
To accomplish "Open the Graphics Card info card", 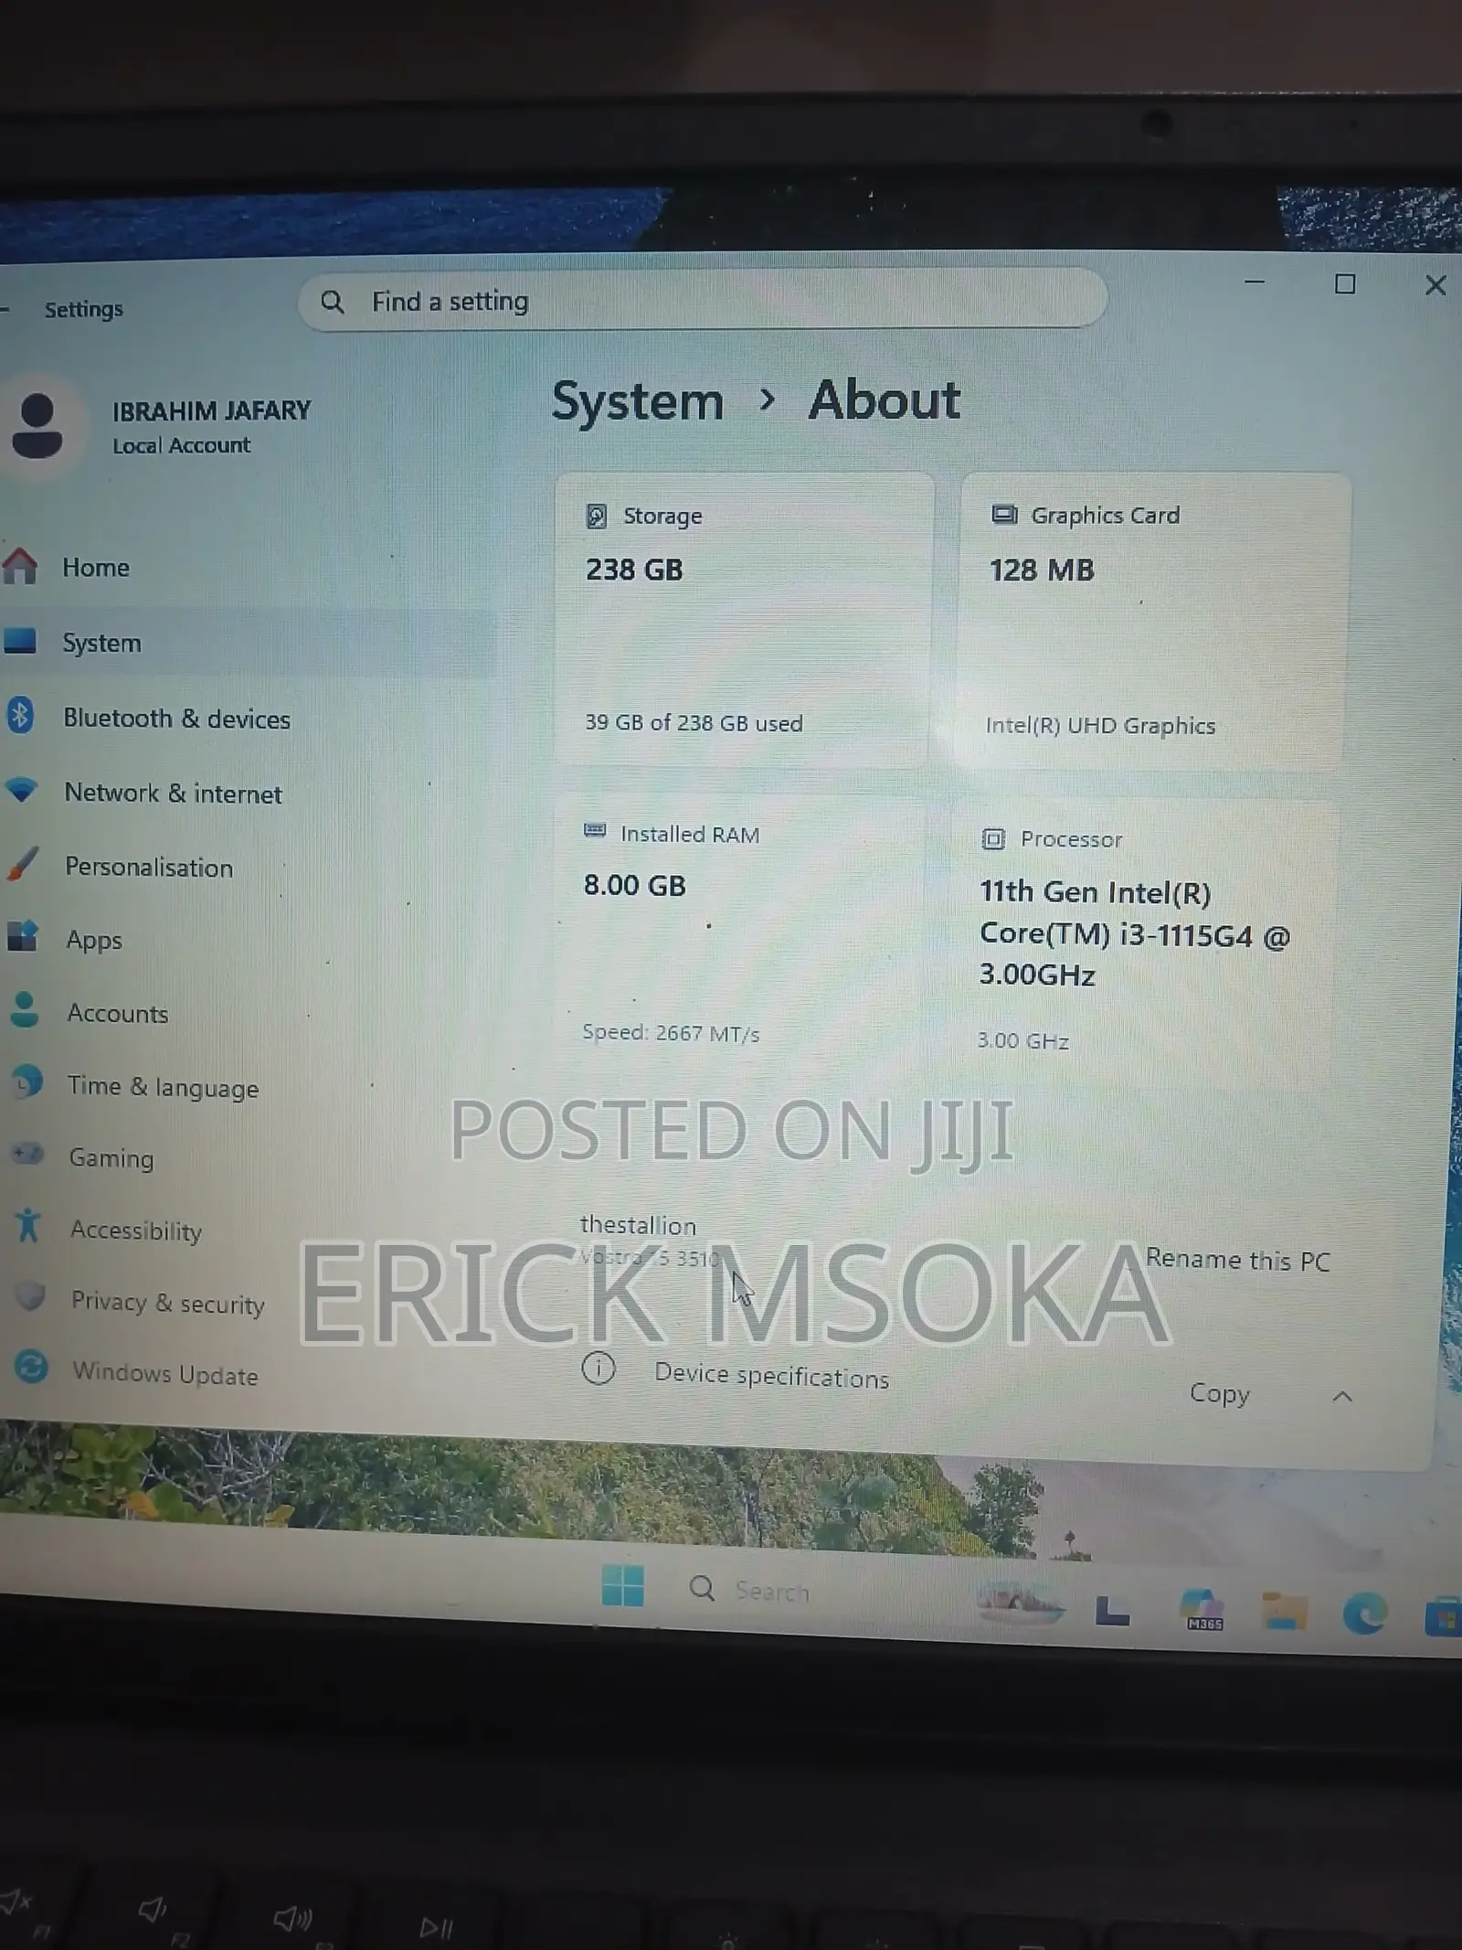I will coord(1154,622).
